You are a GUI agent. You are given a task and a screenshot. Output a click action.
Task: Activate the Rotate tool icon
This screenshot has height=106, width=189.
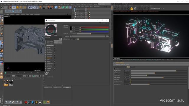coord(21,7)
